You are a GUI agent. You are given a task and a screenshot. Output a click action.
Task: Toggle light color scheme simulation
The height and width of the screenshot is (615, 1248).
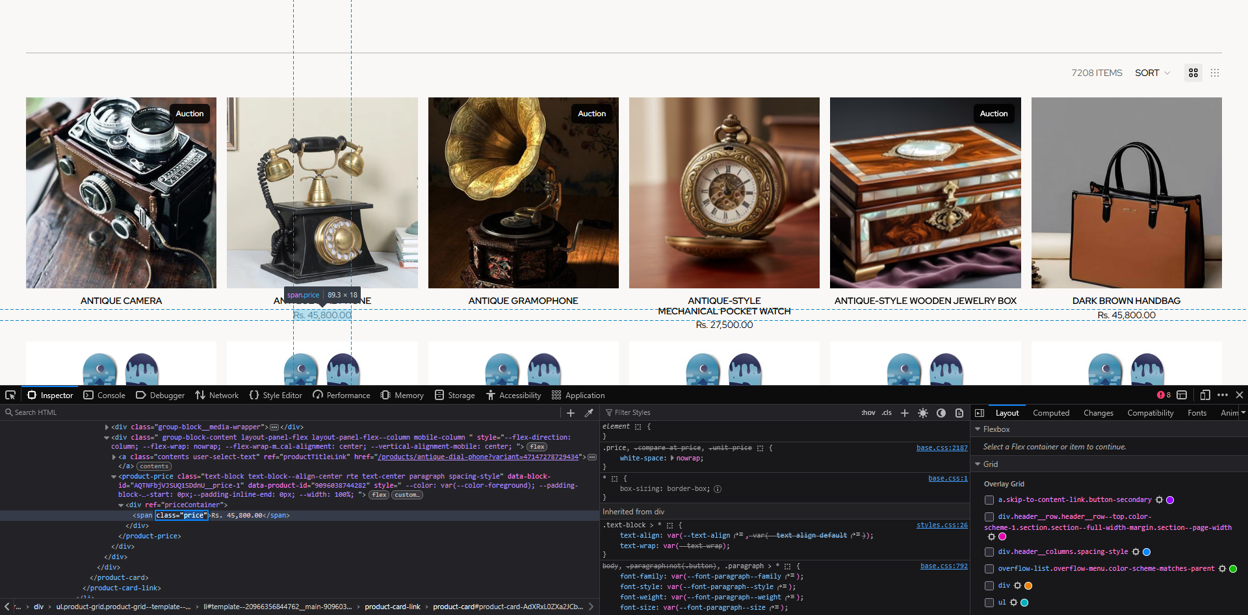point(922,413)
